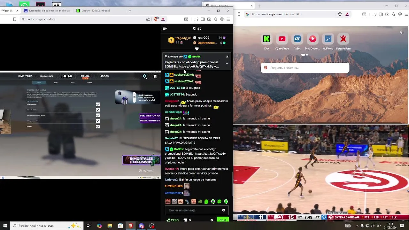This screenshot has height=230, width=409.
Task: Collapse the Kick chat panel with the arrow icon
Action: (x=165, y=28)
